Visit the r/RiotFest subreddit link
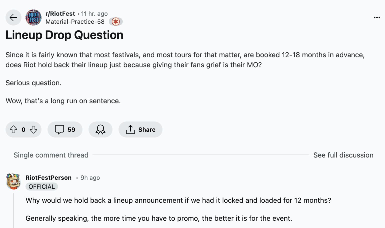Screen dimensions: 385x228 (x=60, y=14)
